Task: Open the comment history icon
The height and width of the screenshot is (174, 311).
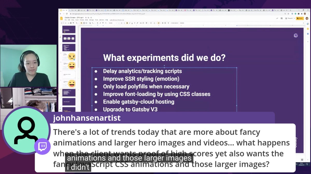Action: pos(281,18)
